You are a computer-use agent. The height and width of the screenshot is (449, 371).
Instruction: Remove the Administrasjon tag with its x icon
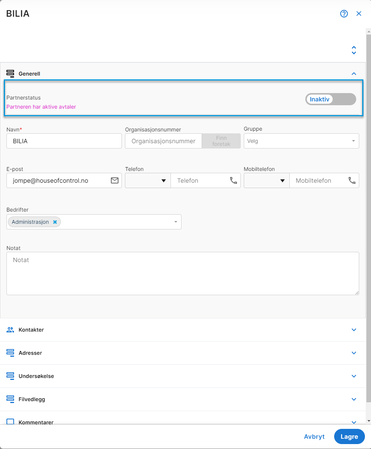[x=55, y=222]
